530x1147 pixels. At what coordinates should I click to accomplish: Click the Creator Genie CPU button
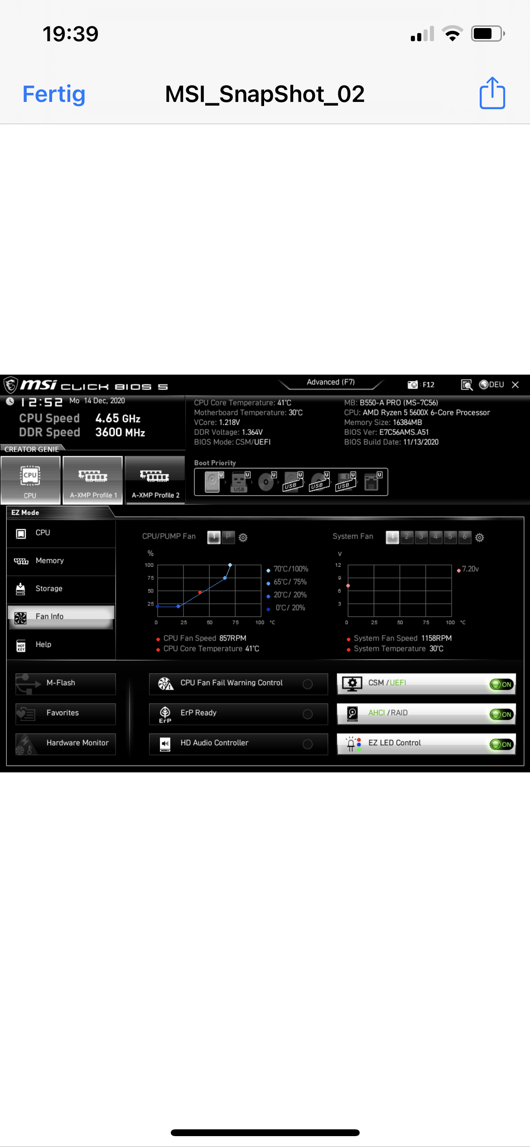pos(30,480)
